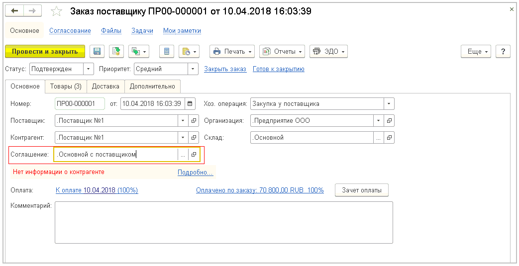This screenshot has height=266, width=519.
Task: Click the Провести и закрыть button
Action: coord(45,51)
